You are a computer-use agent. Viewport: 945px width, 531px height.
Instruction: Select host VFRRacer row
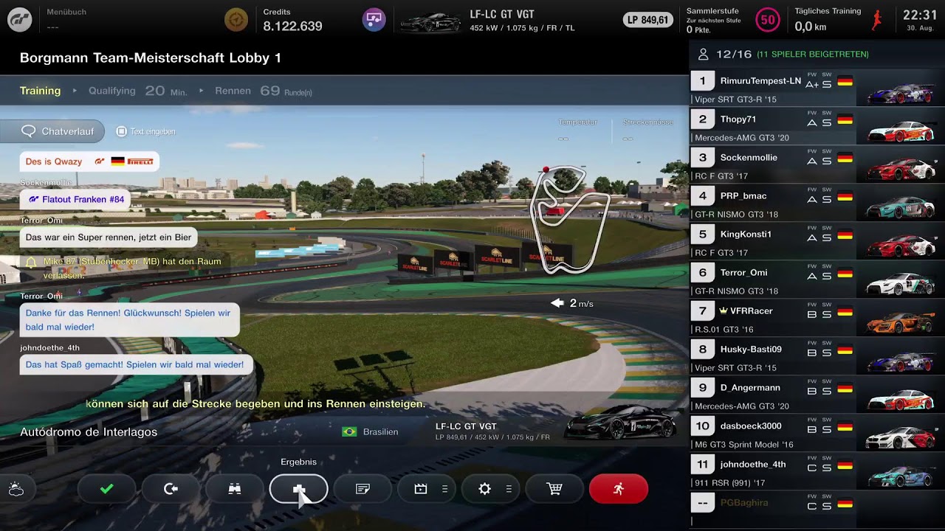pos(817,318)
